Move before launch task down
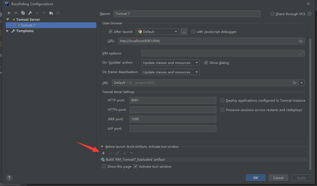The image size is (317, 186). (x=131, y=153)
